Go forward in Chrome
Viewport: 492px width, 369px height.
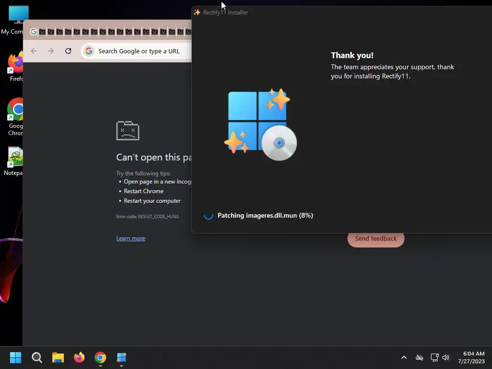pyautogui.click(x=51, y=51)
